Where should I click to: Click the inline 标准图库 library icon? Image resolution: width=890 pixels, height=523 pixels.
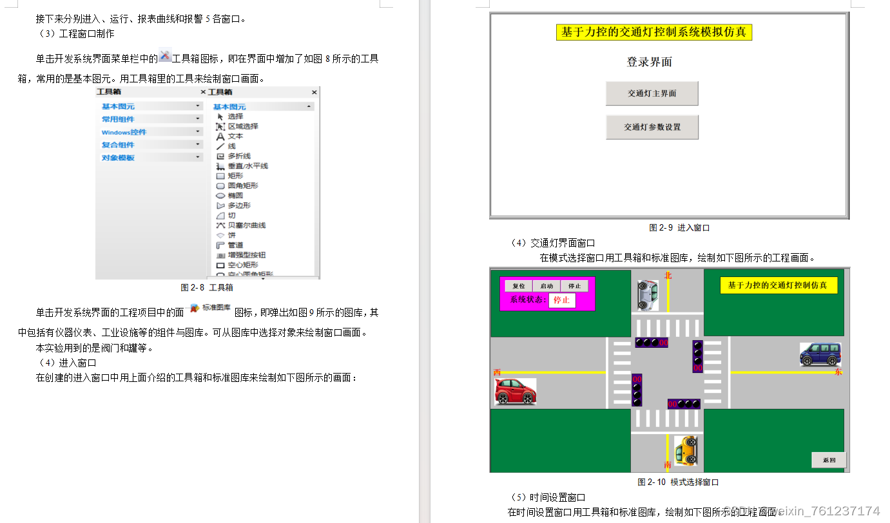(211, 309)
